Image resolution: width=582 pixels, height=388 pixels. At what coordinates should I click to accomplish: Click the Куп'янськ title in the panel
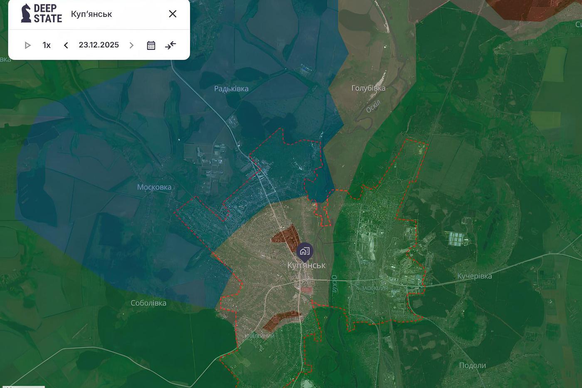pyautogui.click(x=91, y=14)
